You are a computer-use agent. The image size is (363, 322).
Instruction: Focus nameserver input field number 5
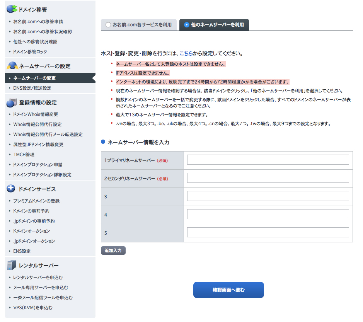(268, 232)
